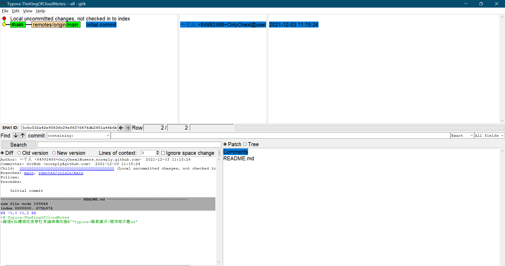Viewport: 505px width, 266px height.
Task: Select Local uncommitted changes row
Action: point(70,19)
